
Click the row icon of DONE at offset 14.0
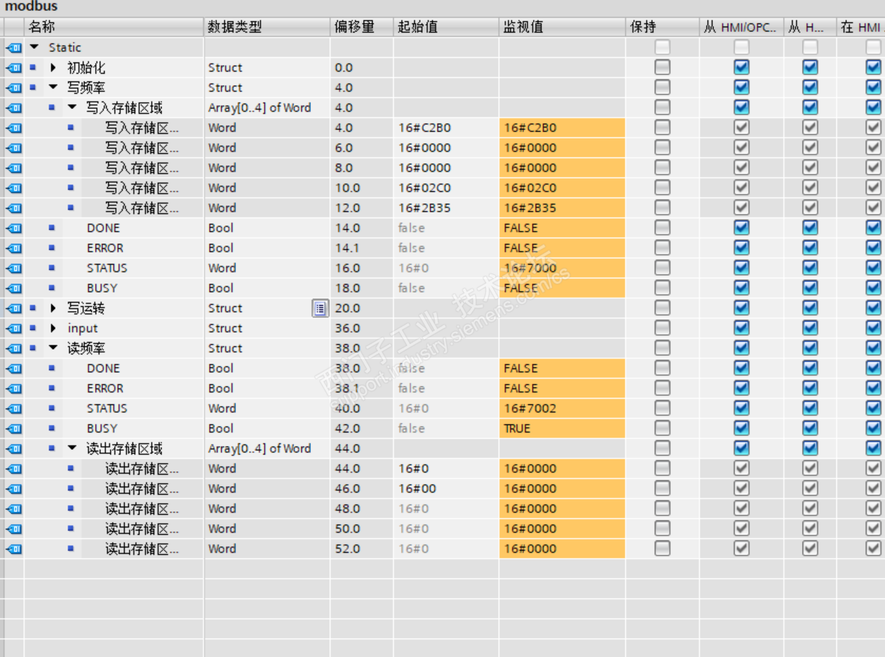point(13,229)
